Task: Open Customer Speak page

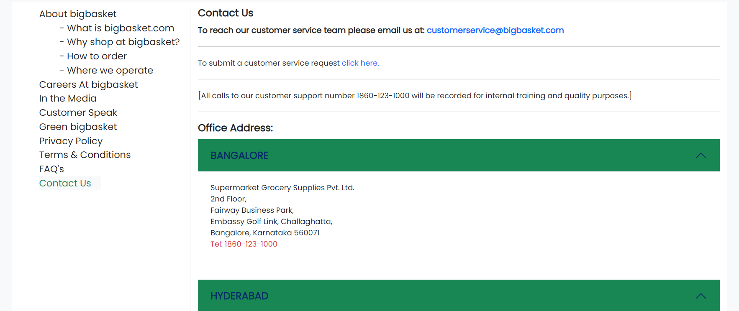Action: click(x=78, y=112)
